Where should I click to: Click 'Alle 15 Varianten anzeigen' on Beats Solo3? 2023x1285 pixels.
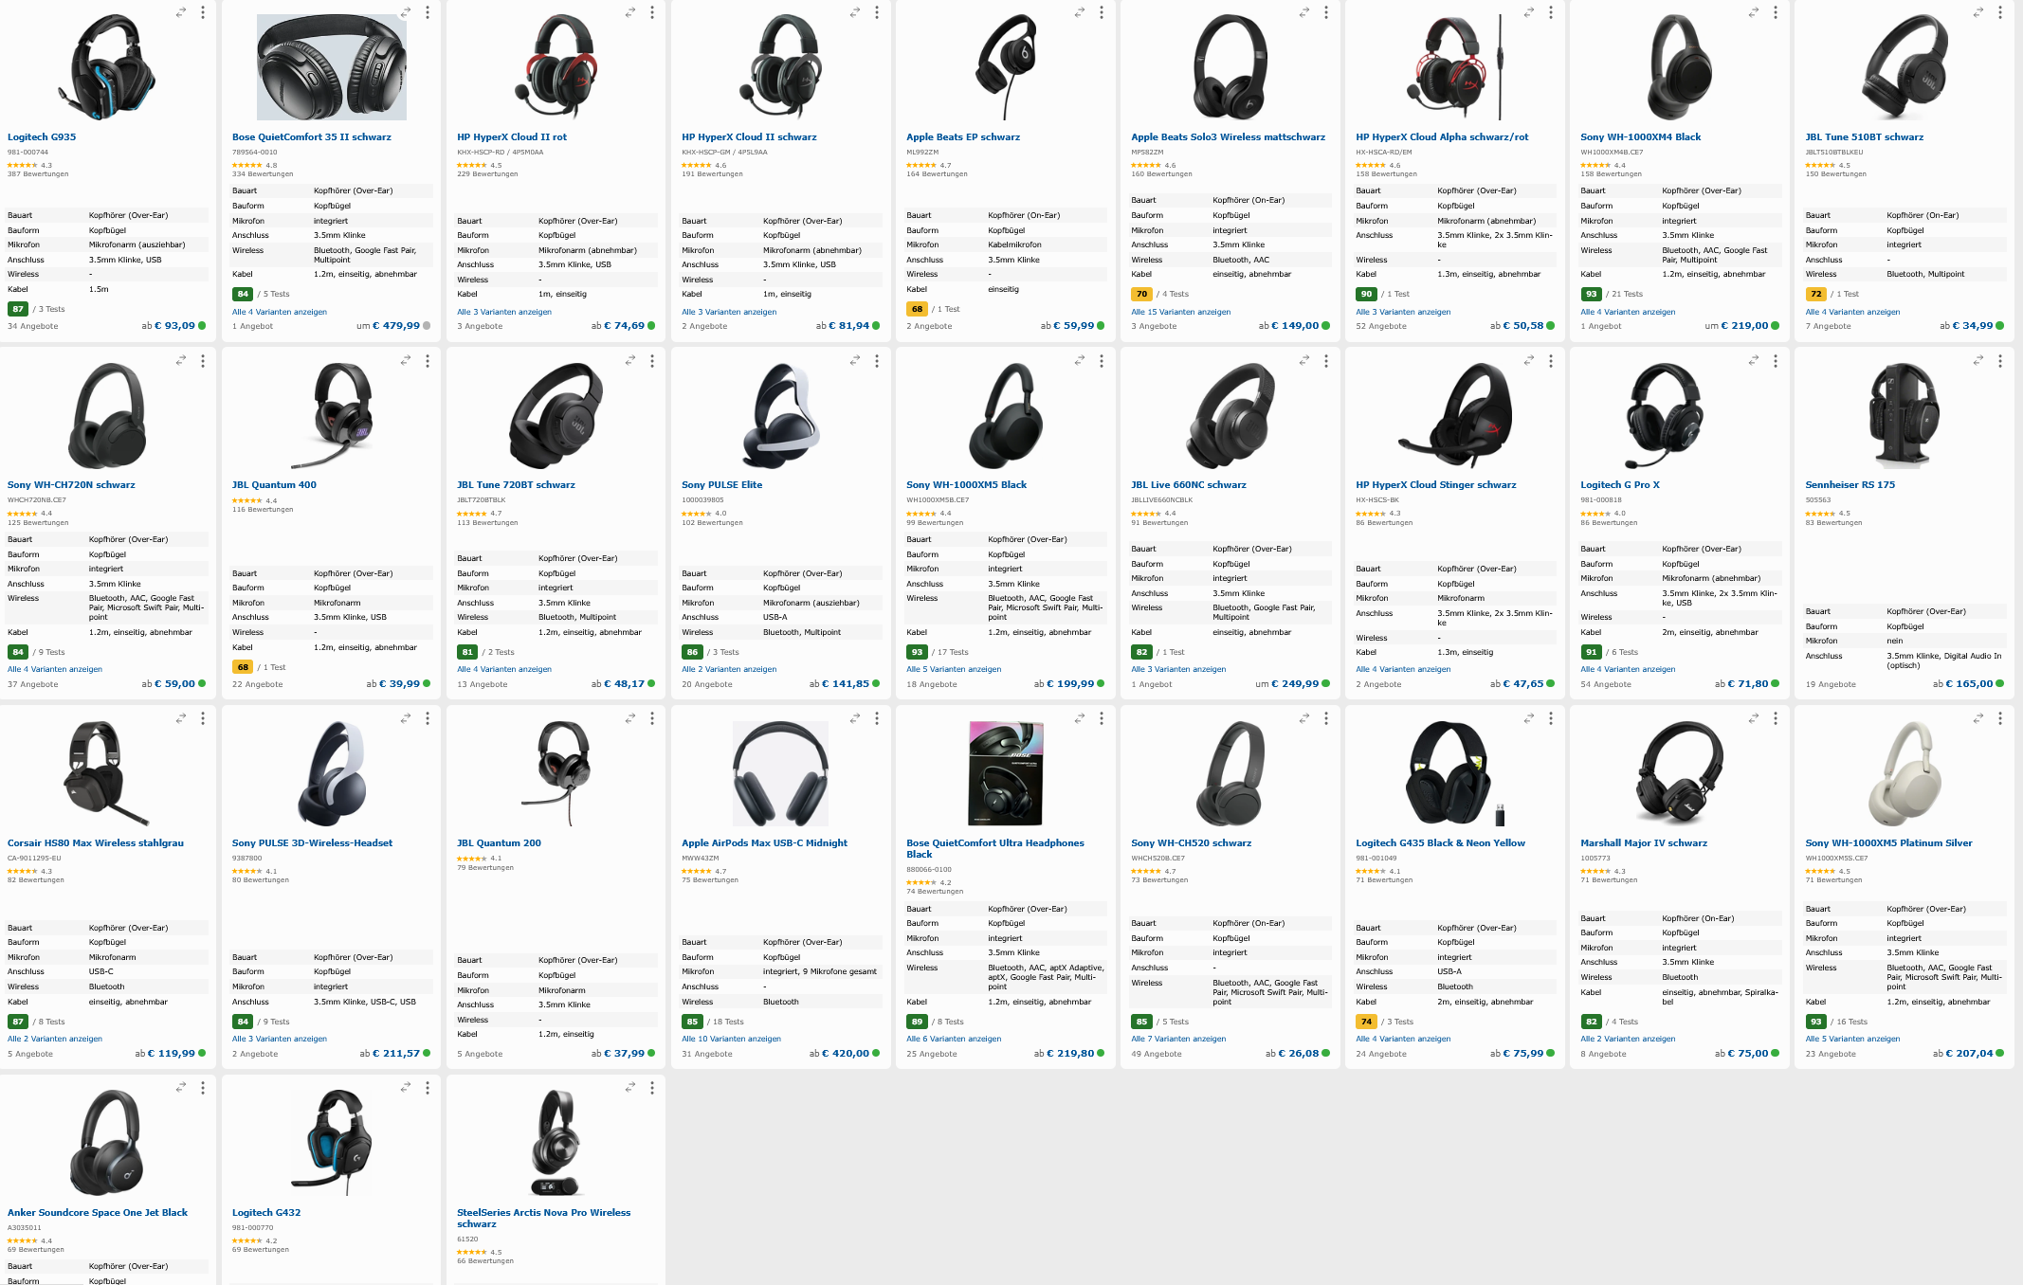[x=1180, y=312]
